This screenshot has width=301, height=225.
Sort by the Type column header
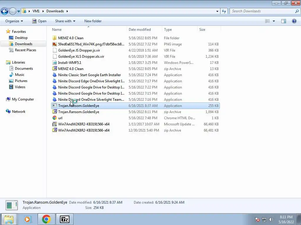[168, 30]
